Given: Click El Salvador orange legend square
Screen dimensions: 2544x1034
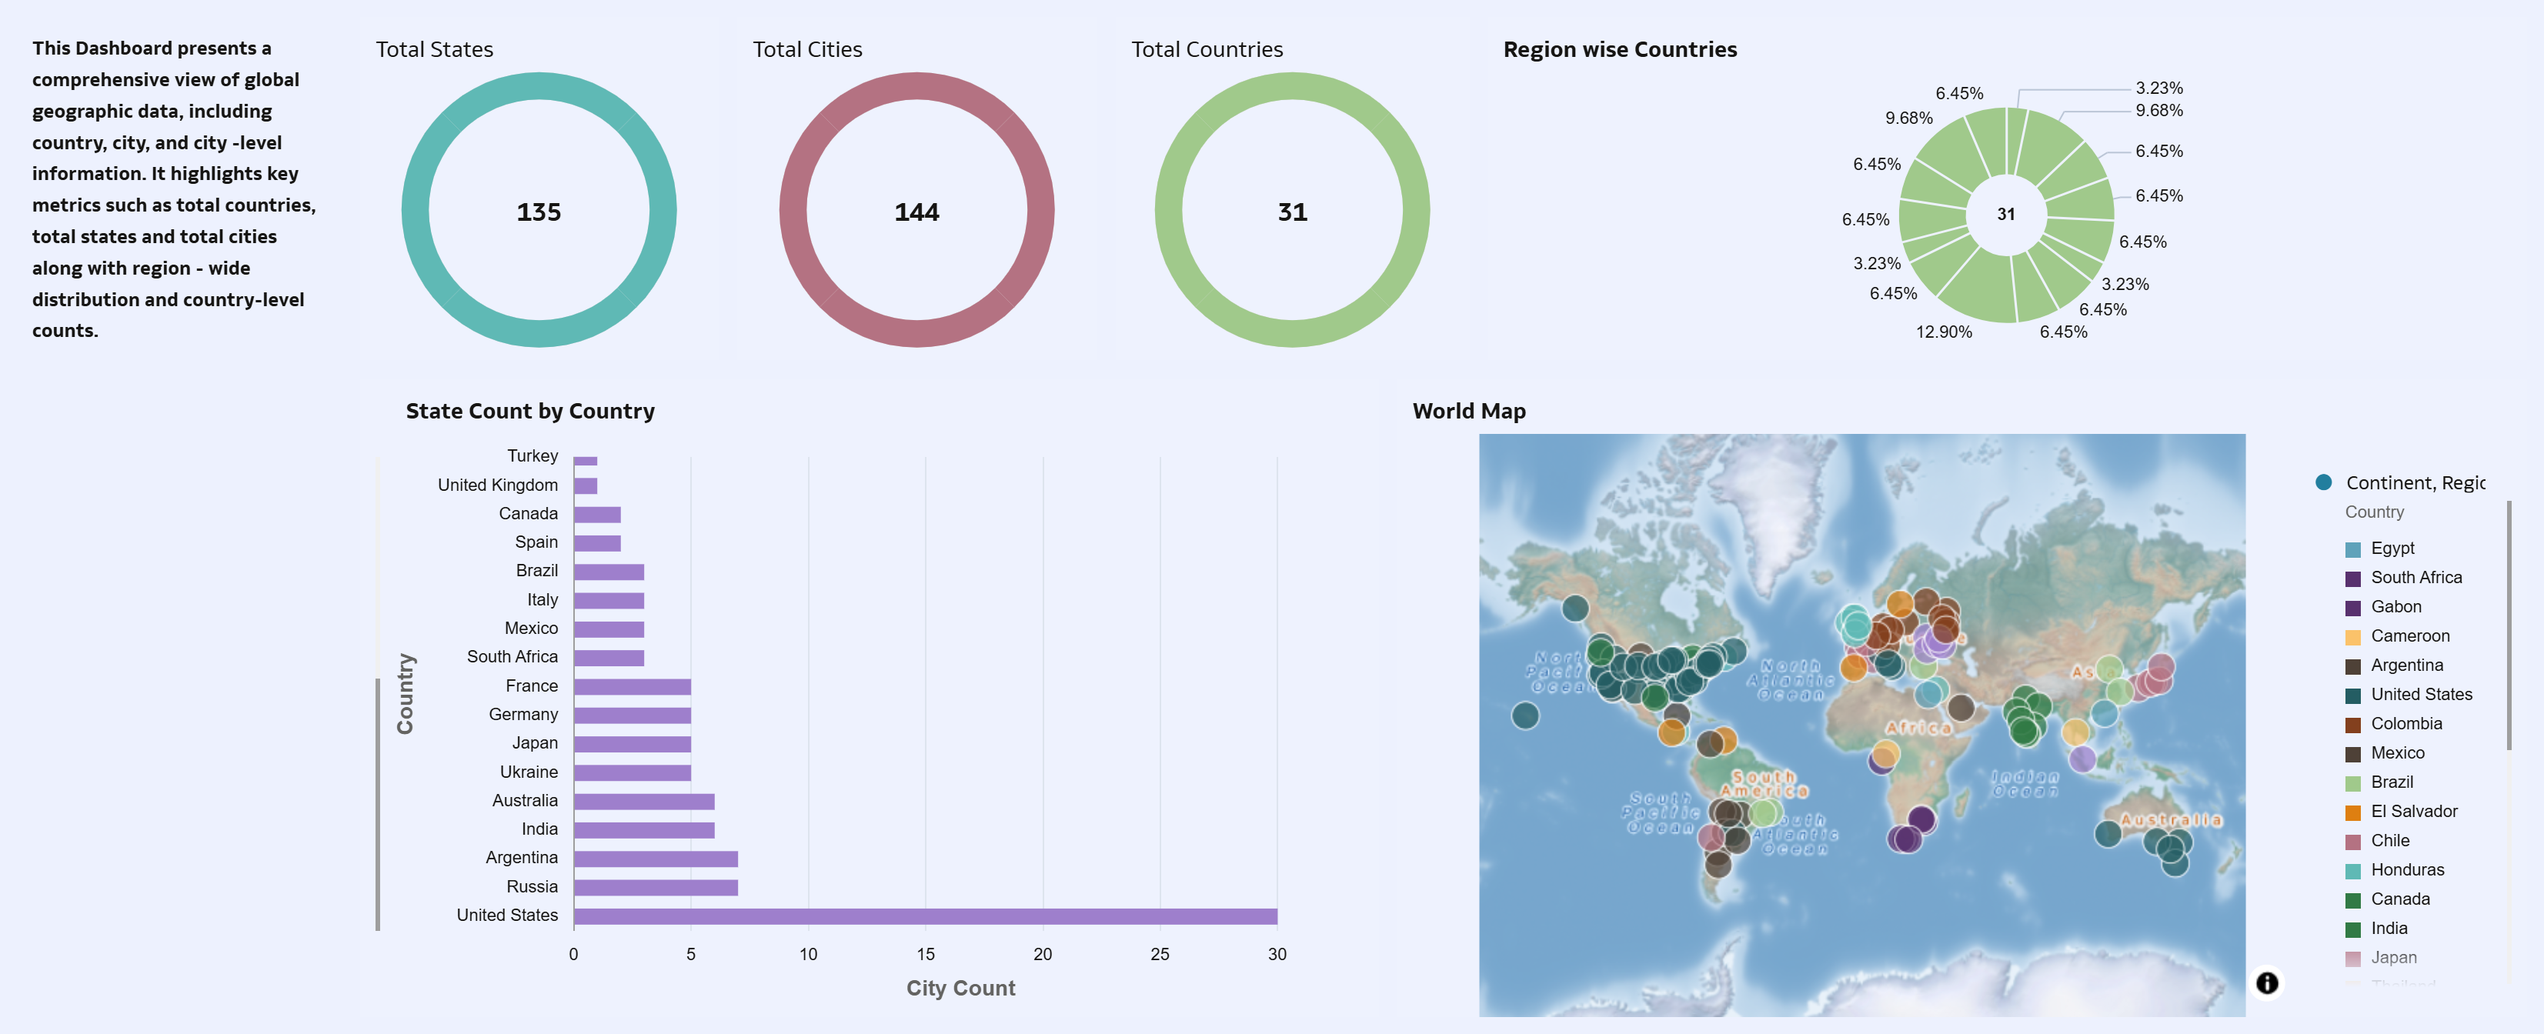Looking at the screenshot, I should tap(2352, 812).
